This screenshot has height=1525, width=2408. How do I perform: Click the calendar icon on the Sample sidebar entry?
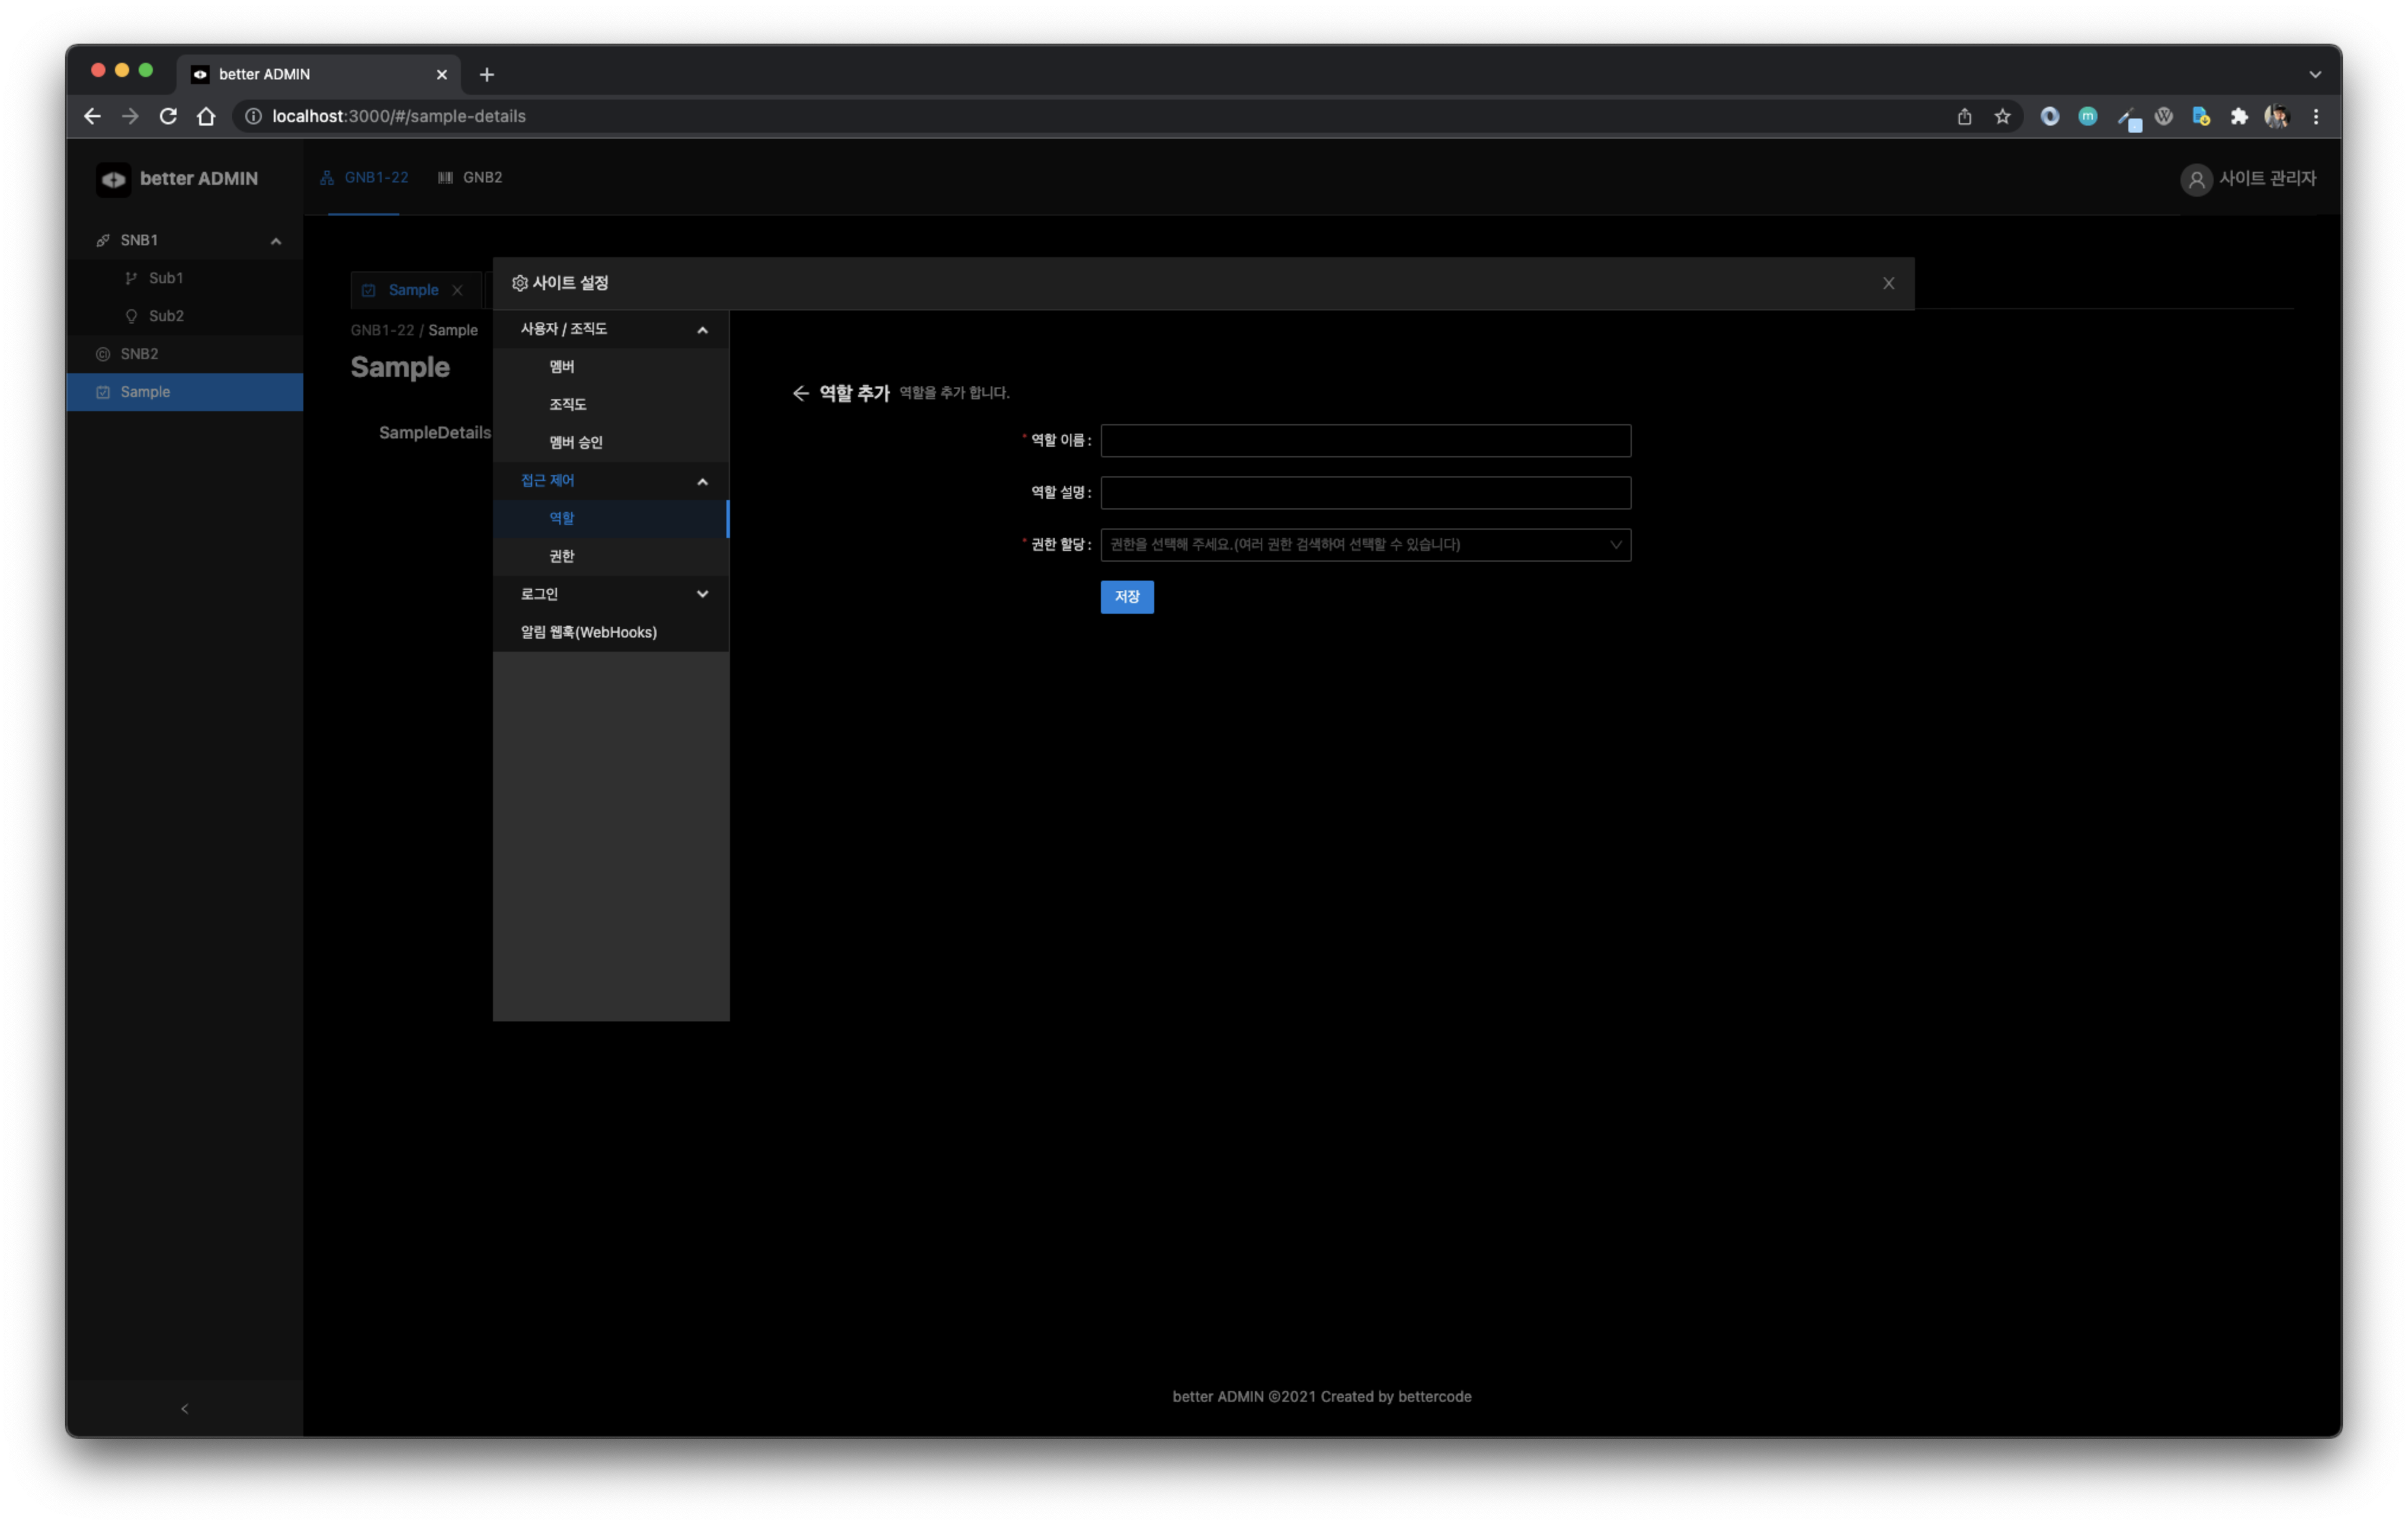[104, 391]
